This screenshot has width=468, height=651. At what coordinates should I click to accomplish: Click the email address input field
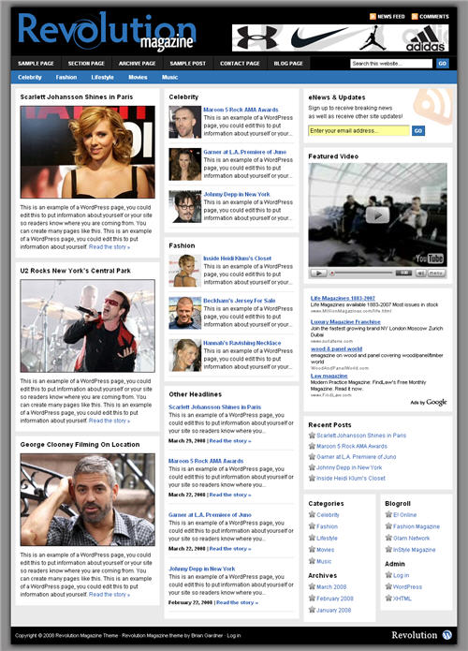[x=358, y=131]
